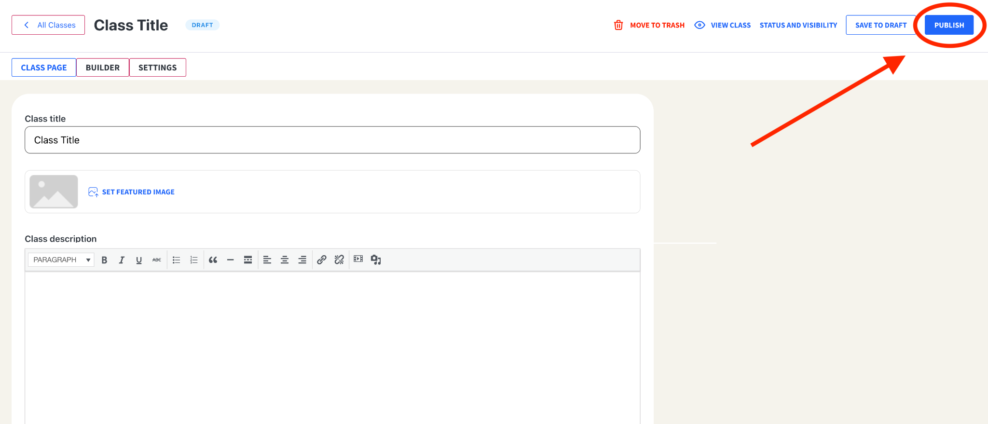Click the featured image upload icon
This screenshot has width=988, height=424.
(93, 192)
